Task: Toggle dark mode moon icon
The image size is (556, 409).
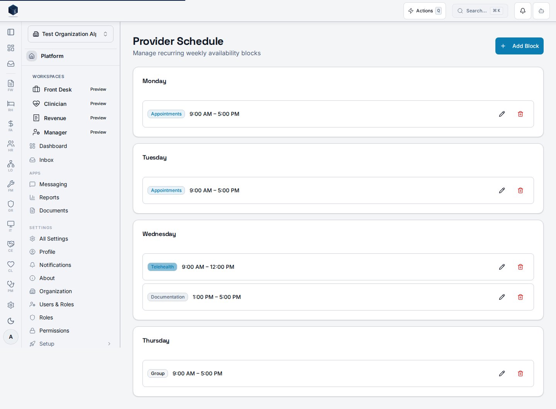Action: 11,321
